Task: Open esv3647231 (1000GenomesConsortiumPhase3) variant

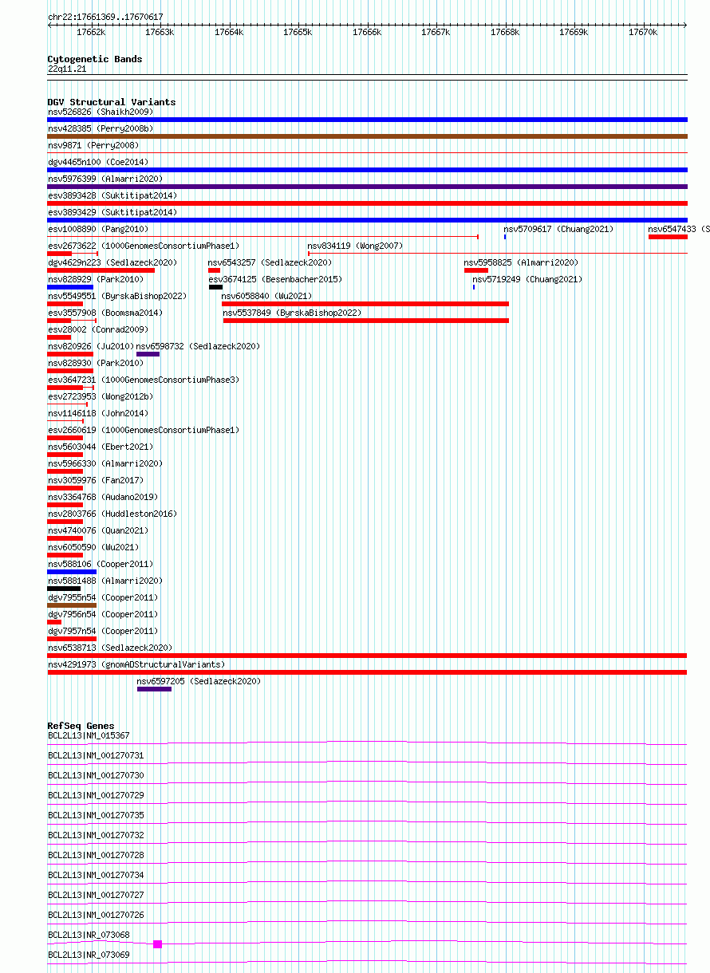Action: pyautogui.click(x=144, y=380)
